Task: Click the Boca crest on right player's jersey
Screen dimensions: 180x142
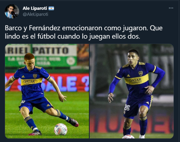Action: click(x=140, y=73)
